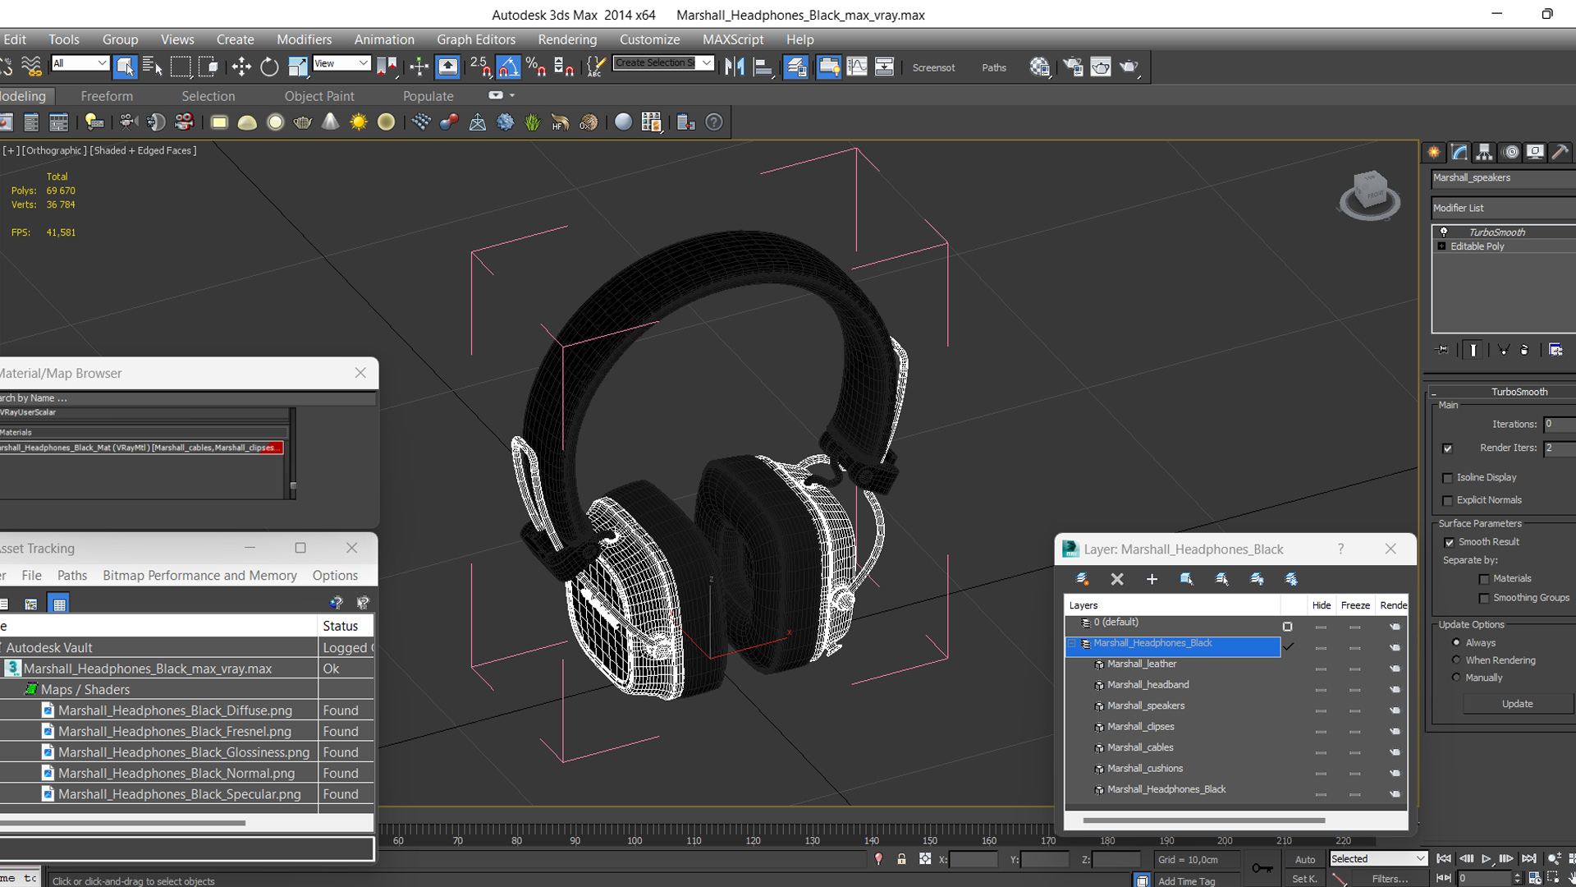This screenshot has width=1576, height=887.
Task: Open the Utilities hammer panel icon
Action: (1560, 152)
